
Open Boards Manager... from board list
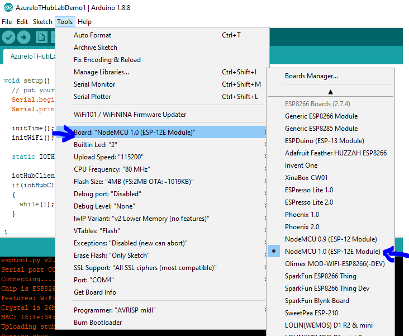coord(330,75)
